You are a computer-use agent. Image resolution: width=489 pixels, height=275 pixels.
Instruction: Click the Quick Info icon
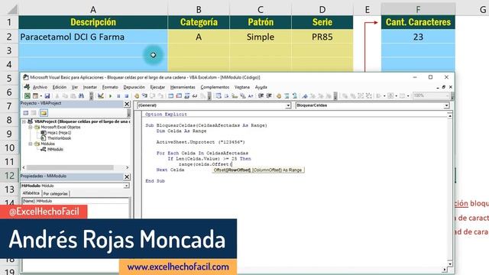tap(235, 95)
